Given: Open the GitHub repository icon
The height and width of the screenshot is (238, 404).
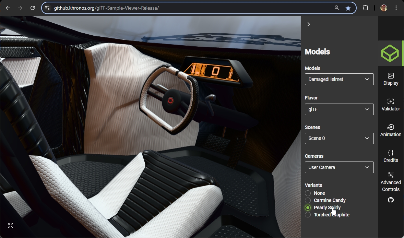Looking at the screenshot, I should 391,200.
